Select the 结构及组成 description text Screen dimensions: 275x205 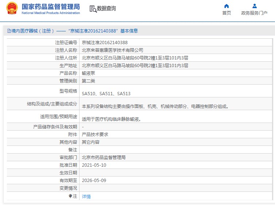pyautogui.click(x=155, y=107)
